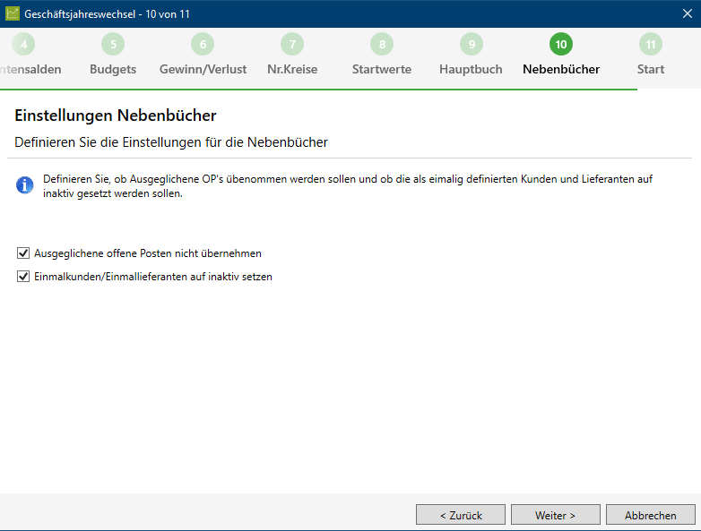Image resolution: width=701 pixels, height=531 pixels.
Task: Click active step 10 green circle
Action: [561, 44]
